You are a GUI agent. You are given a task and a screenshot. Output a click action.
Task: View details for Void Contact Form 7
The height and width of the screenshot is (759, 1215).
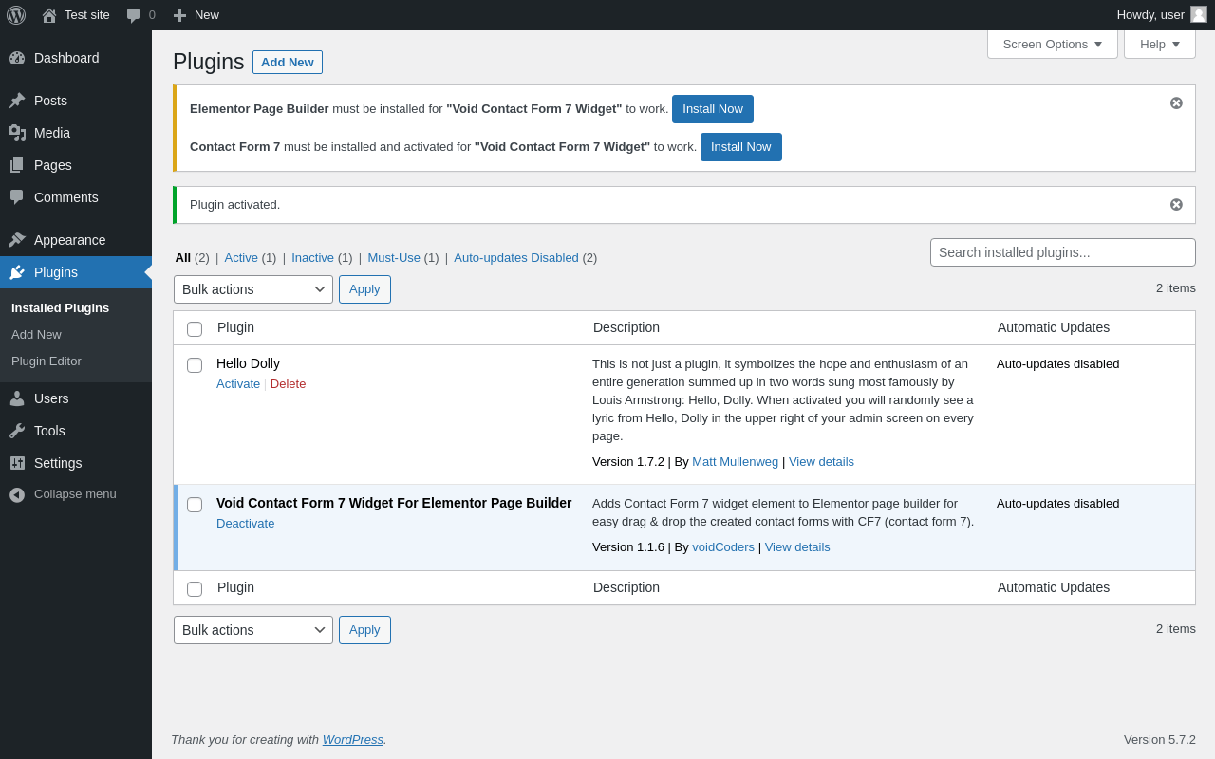click(x=797, y=547)
